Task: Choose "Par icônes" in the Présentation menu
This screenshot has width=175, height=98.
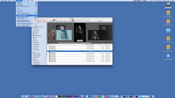Action: pos(27,2)
